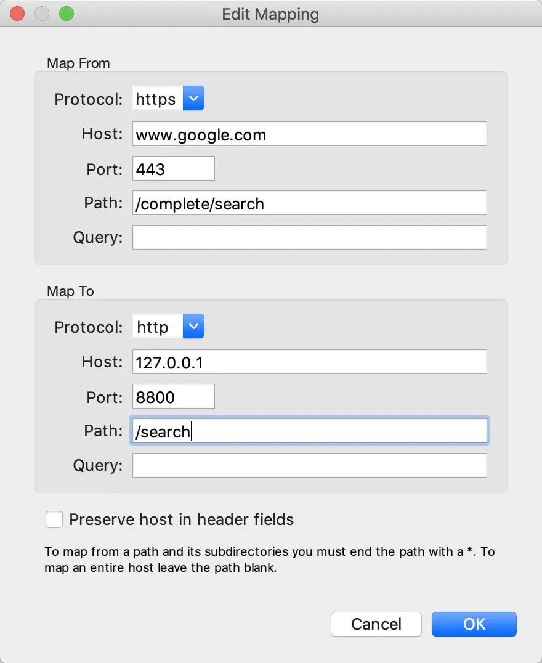Image resolution: width=542 pixels, height=663 pixels.
Task: Click the path-mapping hint text at the bottom
Action: pos(269,559)
